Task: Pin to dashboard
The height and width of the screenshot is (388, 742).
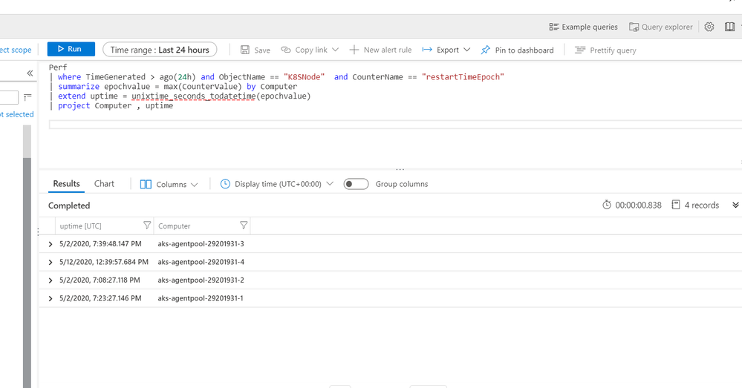Action: pyautogui.click(x=517, y=50)
